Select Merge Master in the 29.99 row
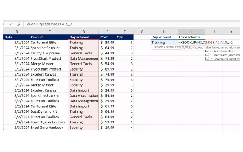The width and height of the screenshot is (243, 152). (49, 85)
